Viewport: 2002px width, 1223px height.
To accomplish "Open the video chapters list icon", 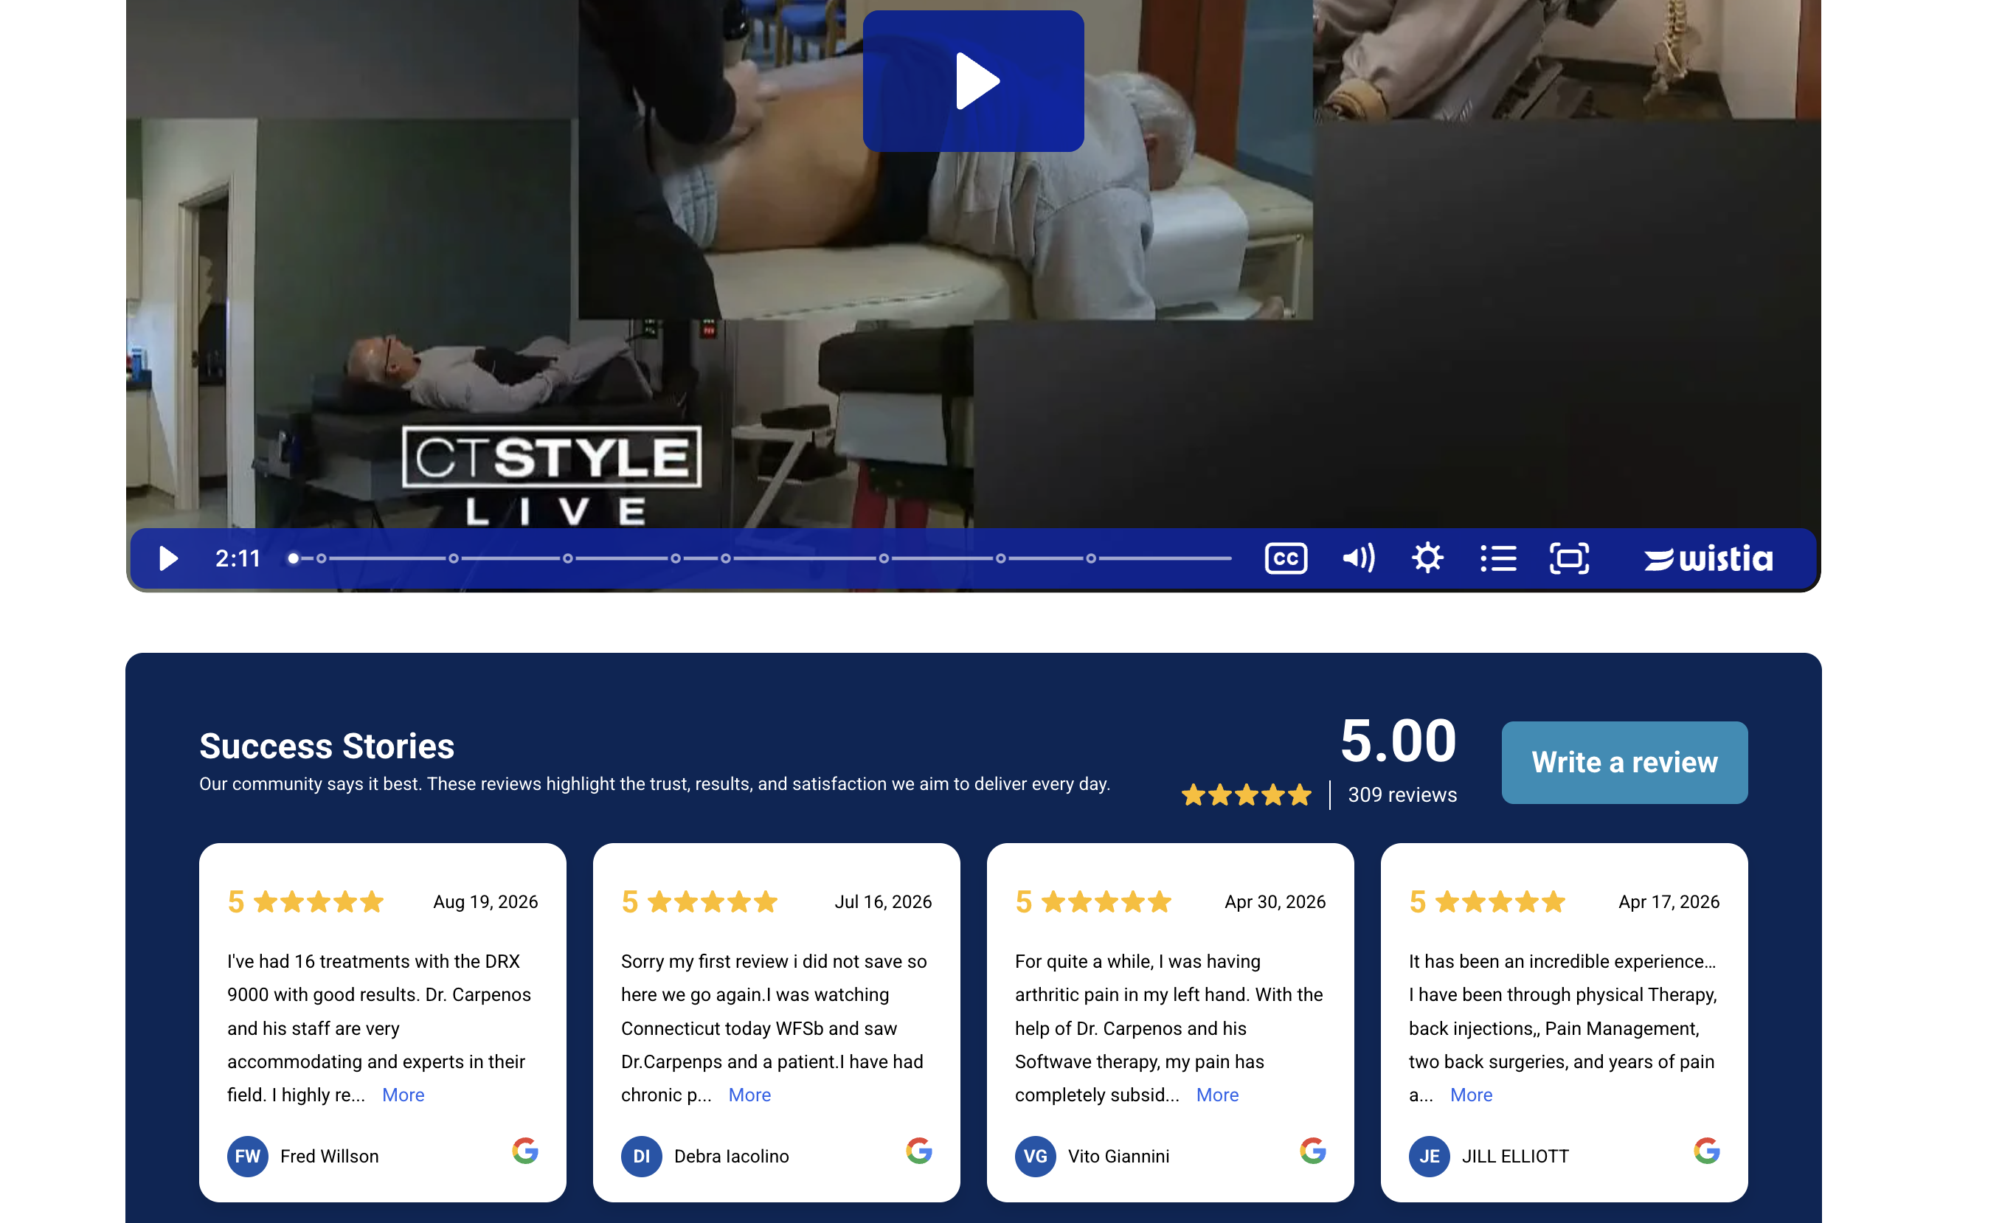I will point(1497,558).
